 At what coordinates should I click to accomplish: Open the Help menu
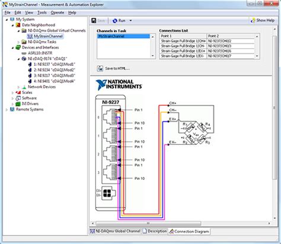pyautogui.click(x=72, y=12)
